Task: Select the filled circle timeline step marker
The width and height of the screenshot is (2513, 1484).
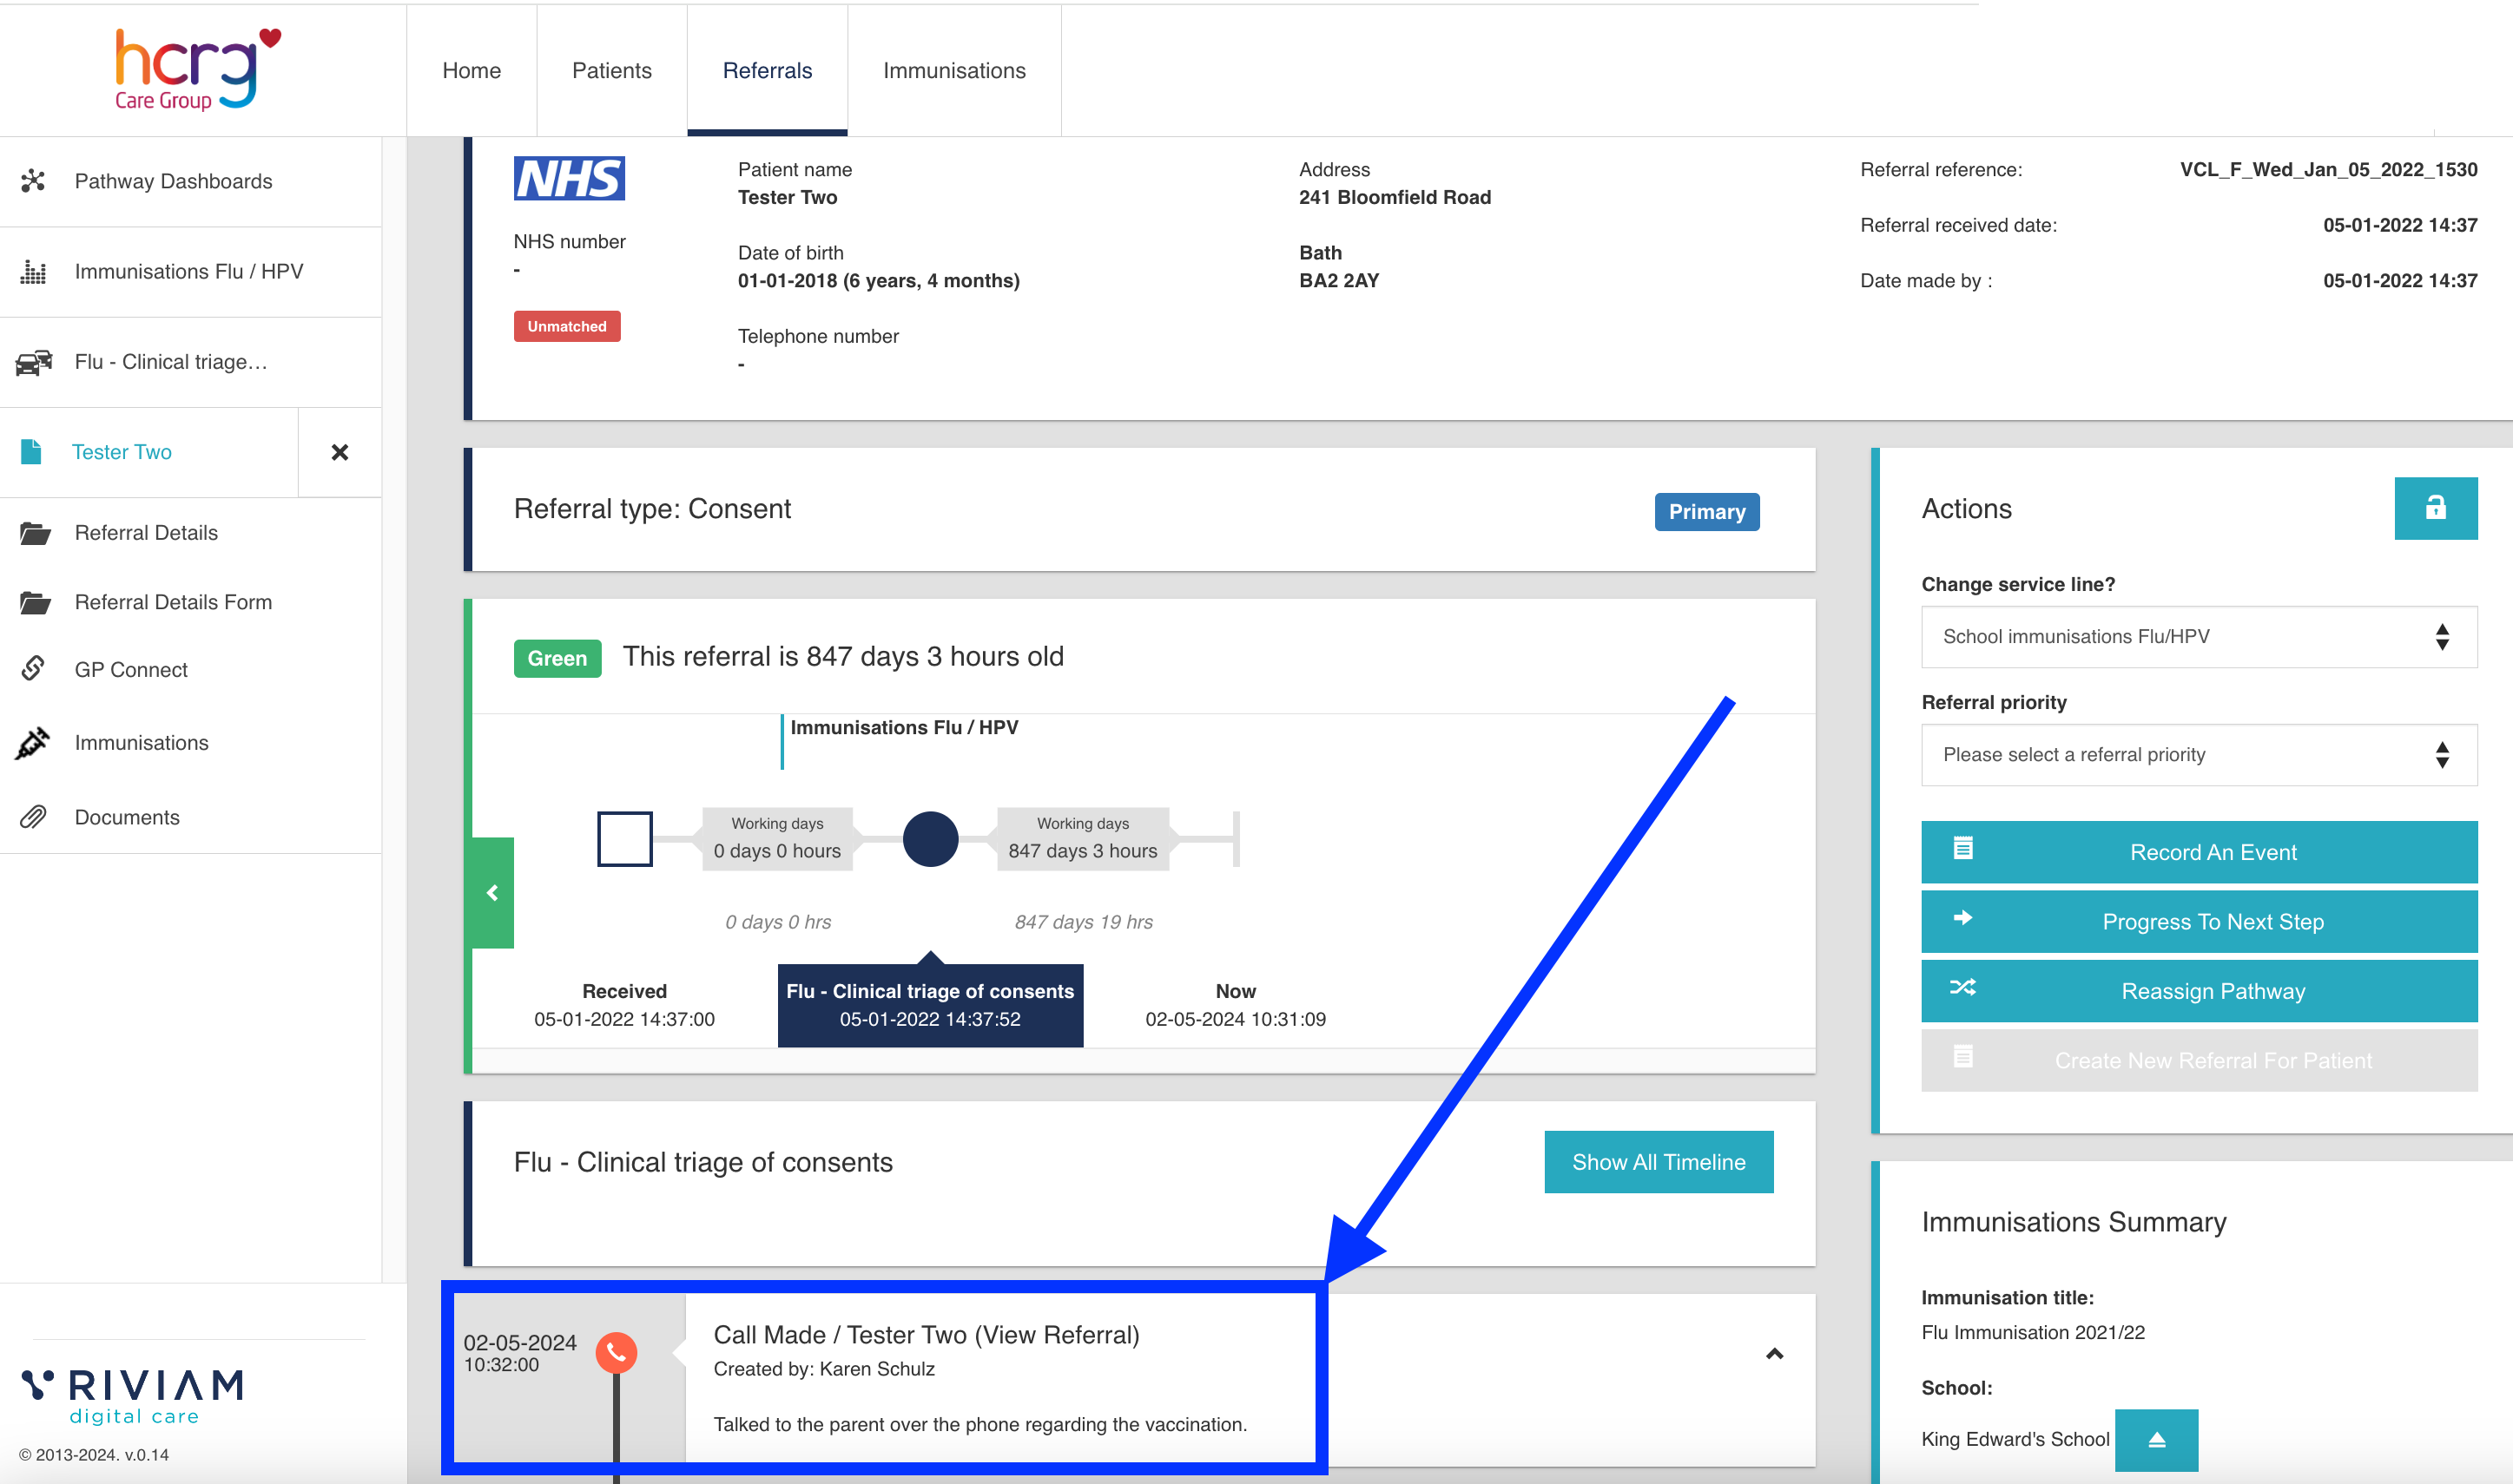Action: coord(929,838)
